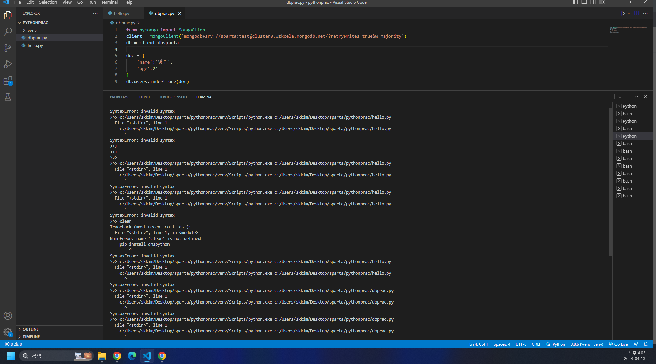Open the Selection menu

(x=48, y=2)
